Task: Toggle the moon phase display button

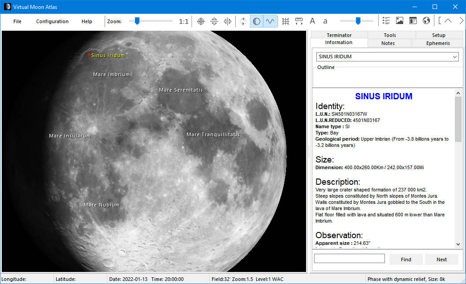Action: pyautogui.click(x=257, y=21)
